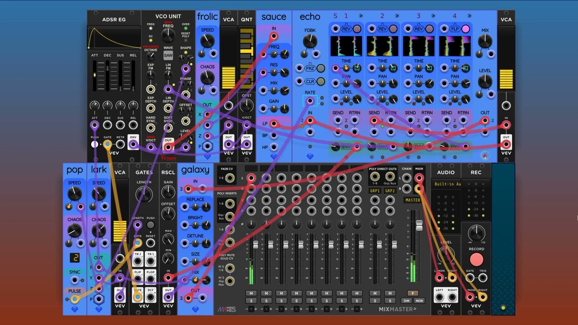The image size is (578, 325).
Task: Mute the GRP1 group channel
Action: click(x=375, y=293)
